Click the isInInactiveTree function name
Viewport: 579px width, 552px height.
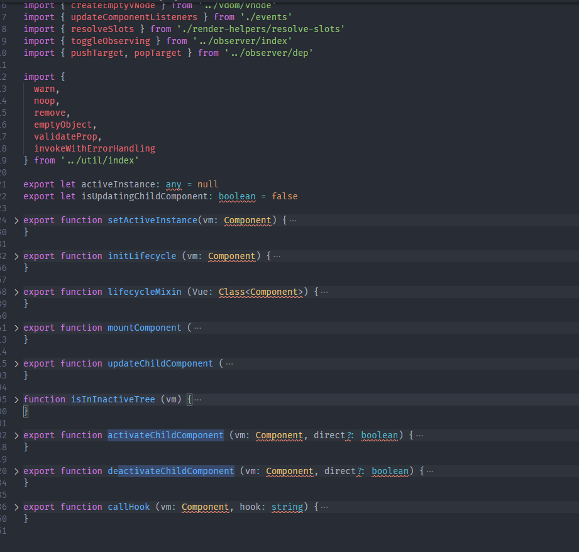(x=113, y=399)
